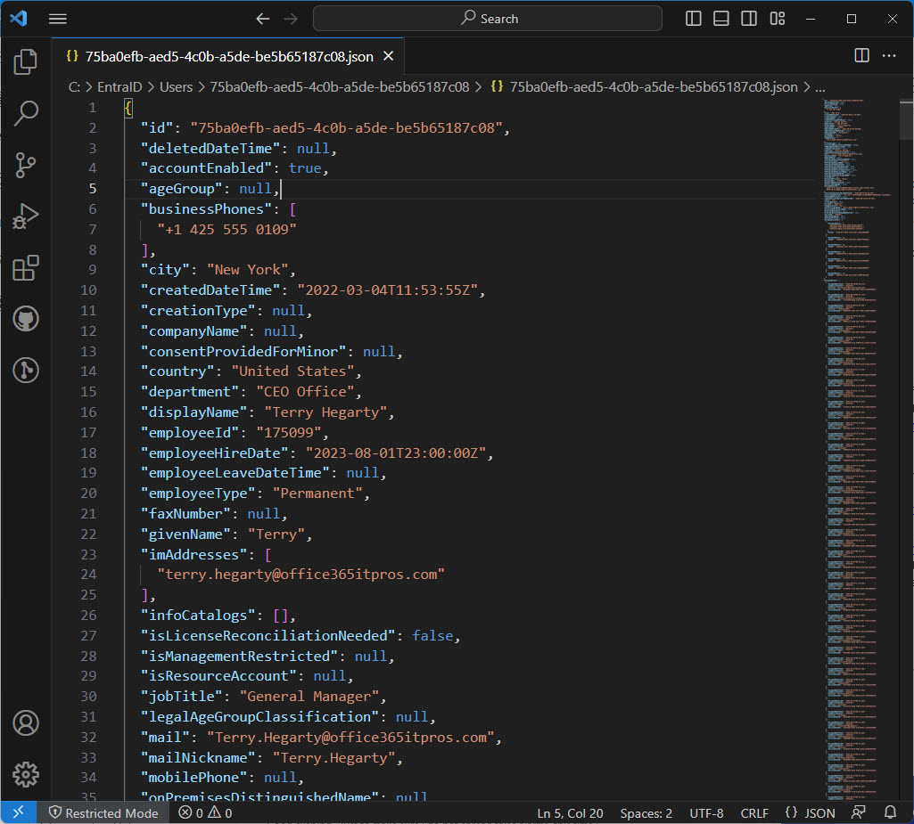Open the Manage gear settings icon

click(26, 774)
